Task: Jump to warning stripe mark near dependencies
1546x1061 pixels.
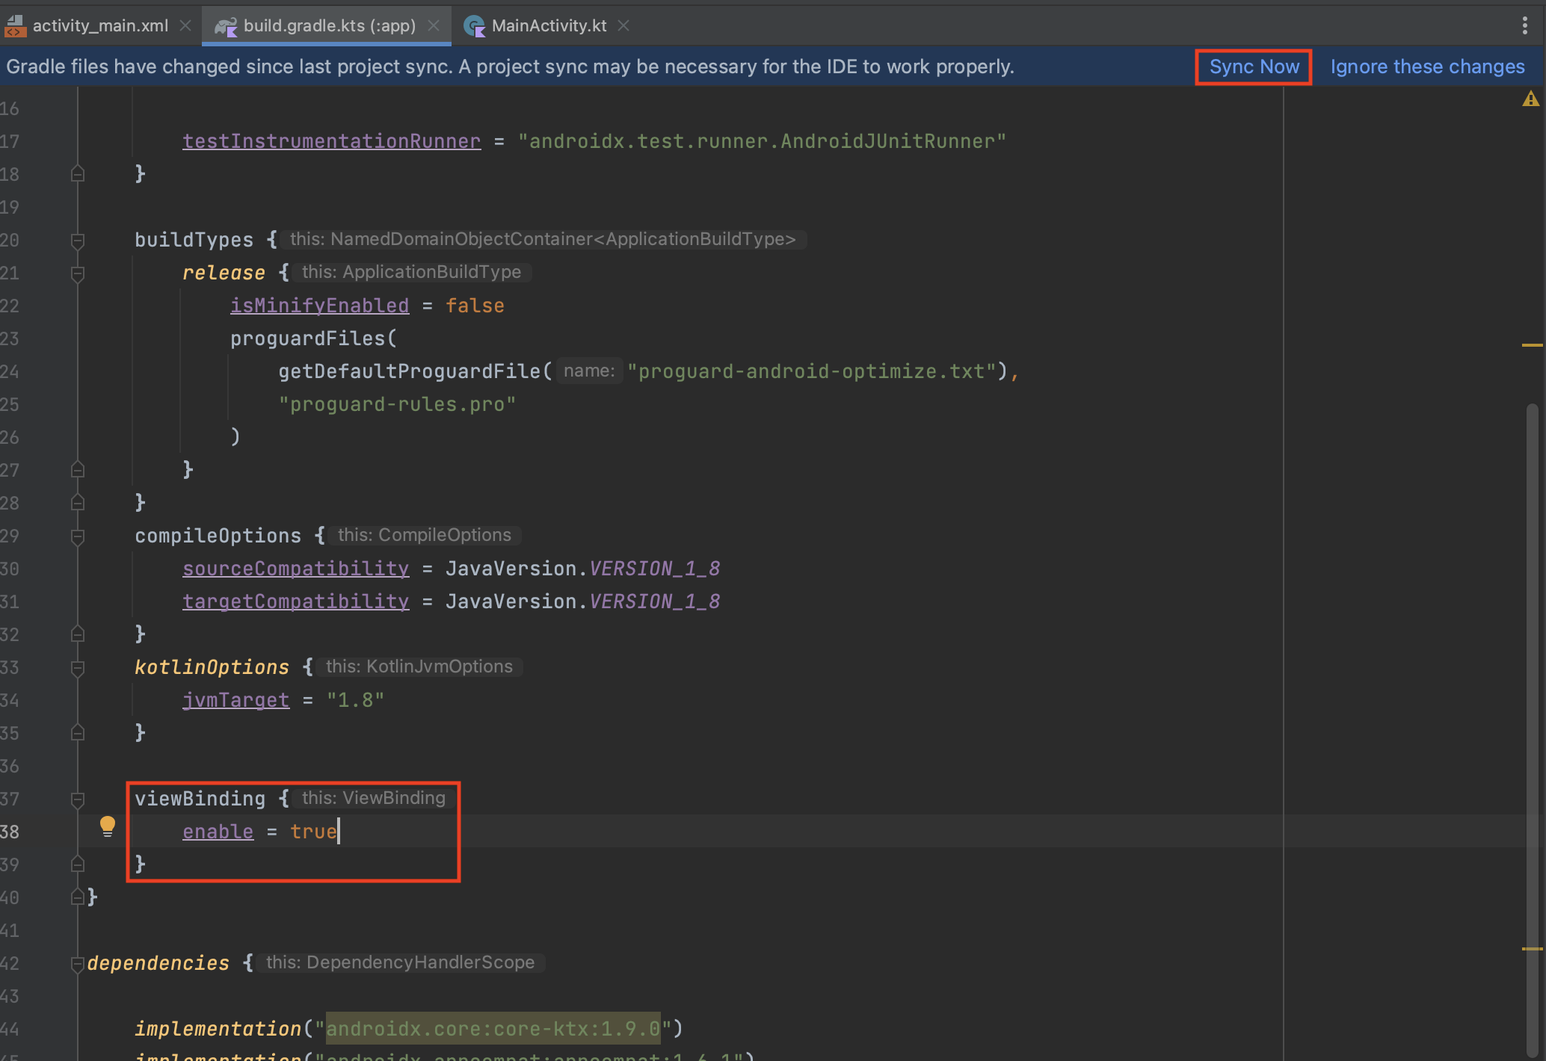Action: 1532,949
